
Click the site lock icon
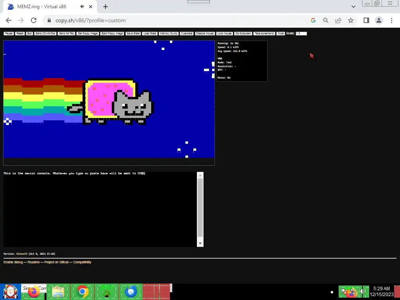(x=49, y=20)
